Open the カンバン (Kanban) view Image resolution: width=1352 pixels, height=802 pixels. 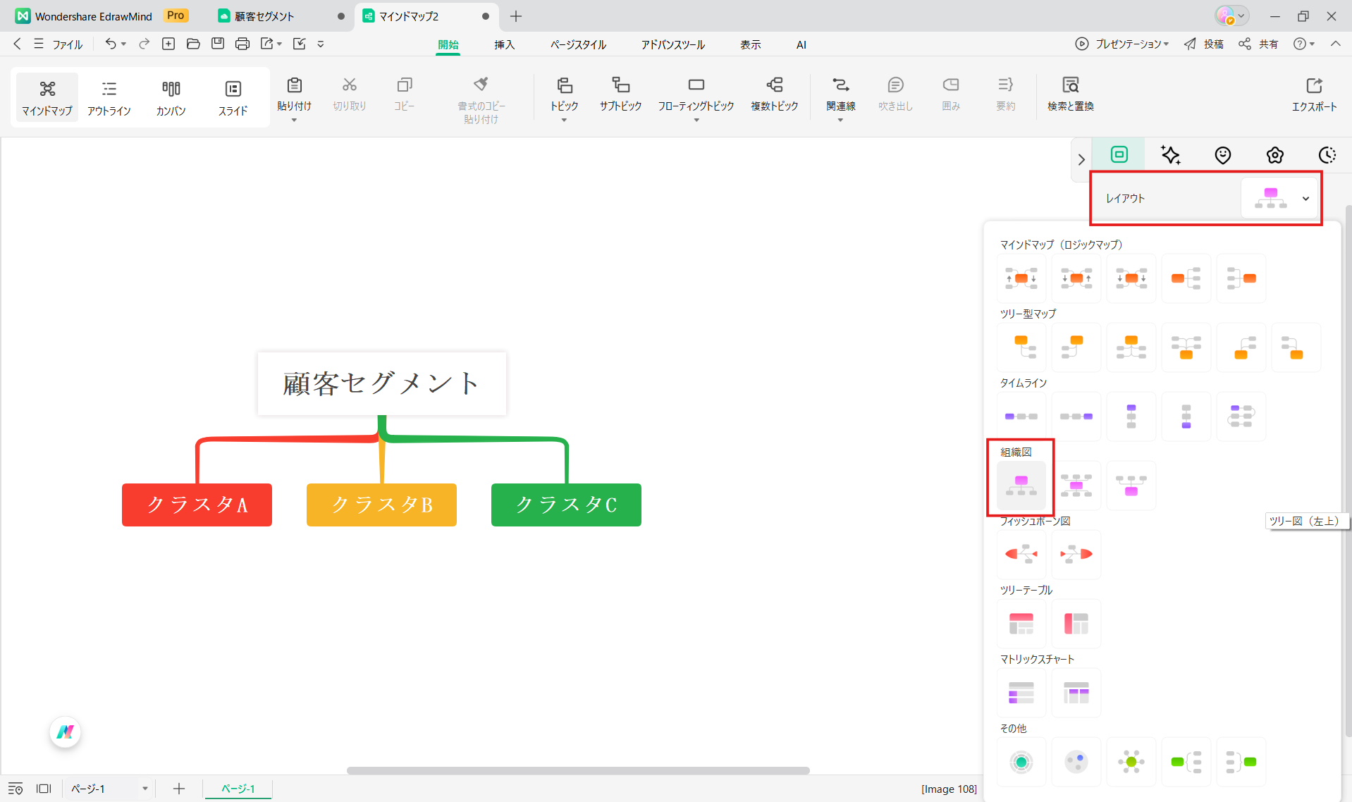coord(171,97)
